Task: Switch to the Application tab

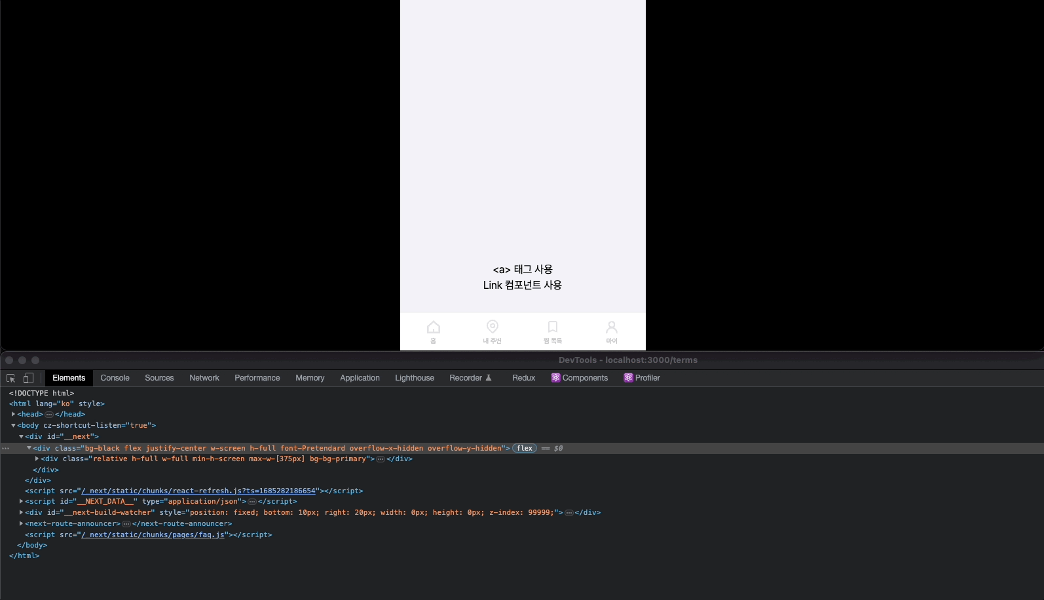Action: pos(360,378)
